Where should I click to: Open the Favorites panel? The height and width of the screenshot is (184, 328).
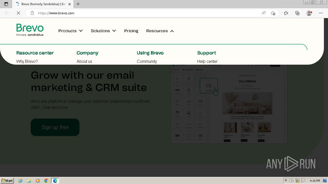(x=286, y=13)
